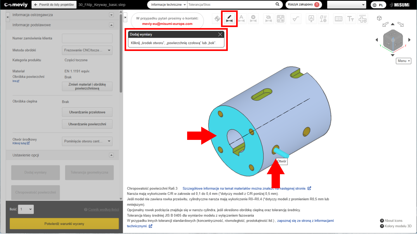Click the text size Tt icon
Viewport: 417px width, 234px height.
click(351, 19)
